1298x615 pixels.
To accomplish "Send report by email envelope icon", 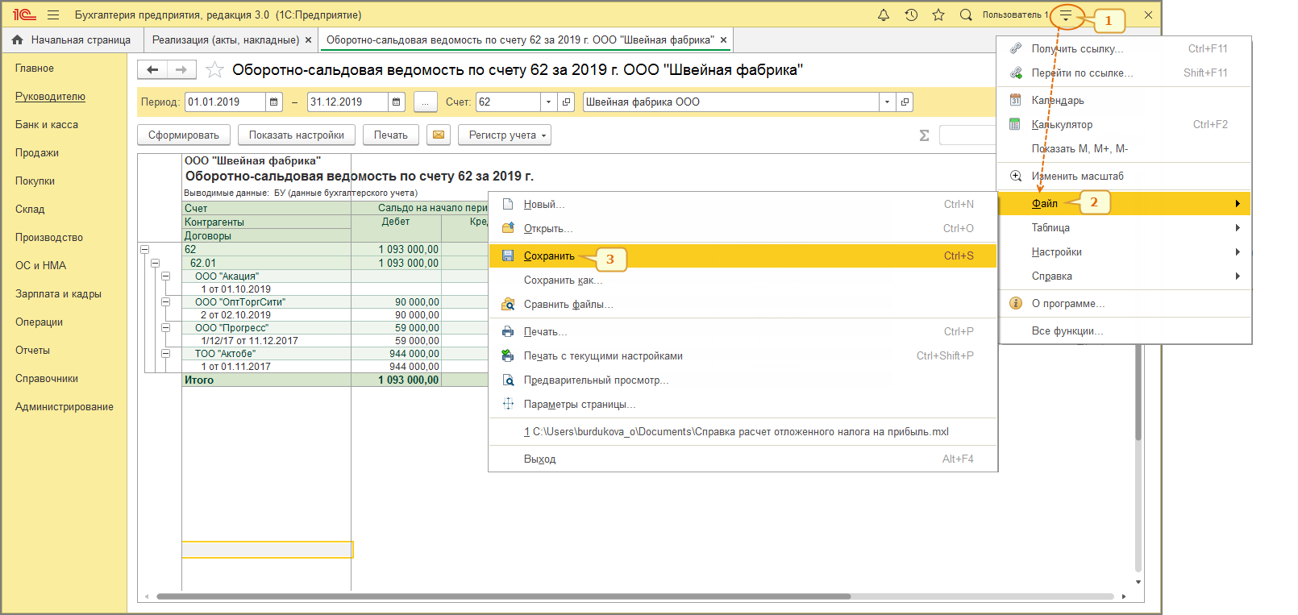I will coord(439,135).
